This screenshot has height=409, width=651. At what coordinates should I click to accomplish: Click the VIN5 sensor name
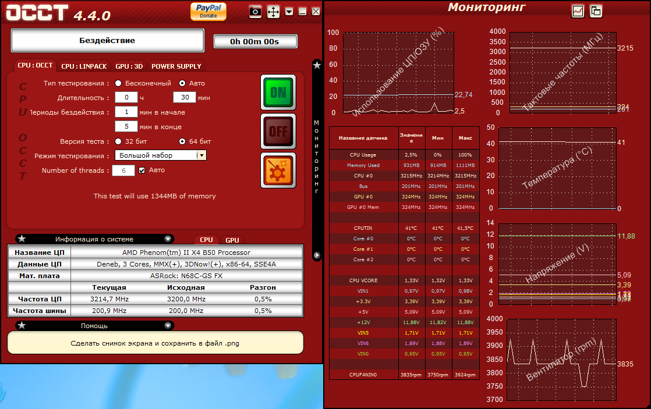[x=363, y=333]
